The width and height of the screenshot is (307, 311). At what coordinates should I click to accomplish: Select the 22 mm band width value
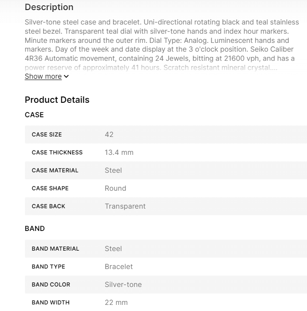pos(116,303)
